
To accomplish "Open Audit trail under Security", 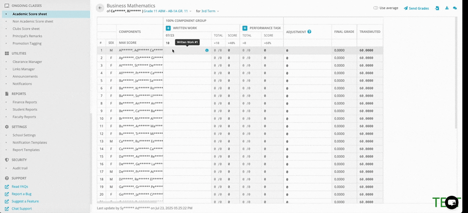I will tap(20, 168).
